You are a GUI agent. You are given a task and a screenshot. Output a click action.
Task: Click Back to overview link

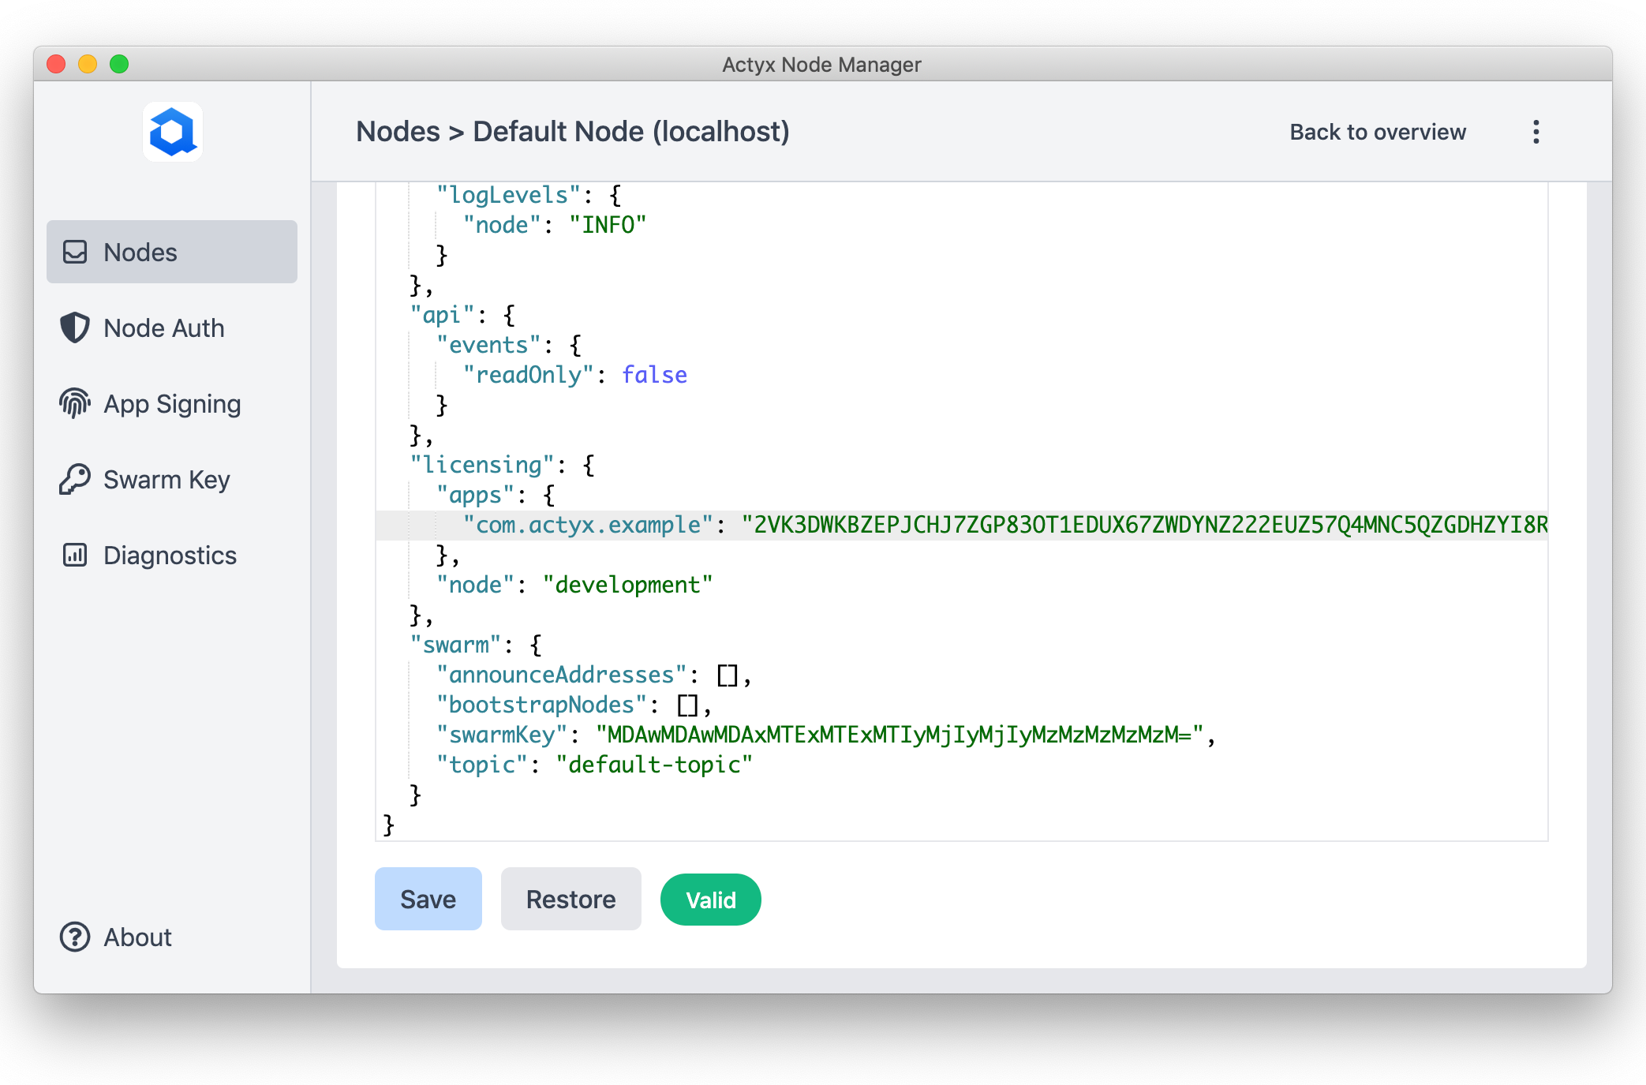coord(1377,132)
